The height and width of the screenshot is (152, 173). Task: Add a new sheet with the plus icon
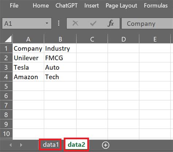click(105, 145)
